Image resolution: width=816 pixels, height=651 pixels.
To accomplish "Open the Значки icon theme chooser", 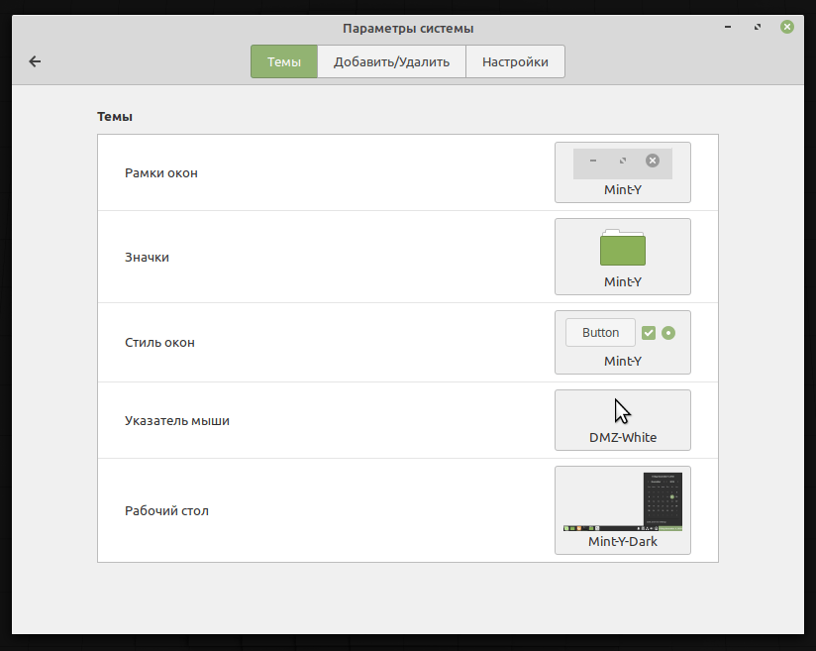I will pyautogui.click(x=623, y=257).
